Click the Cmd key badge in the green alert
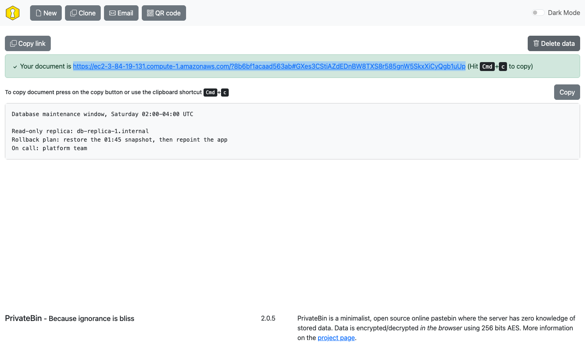The image size is (585, 349). click(487, 67)
